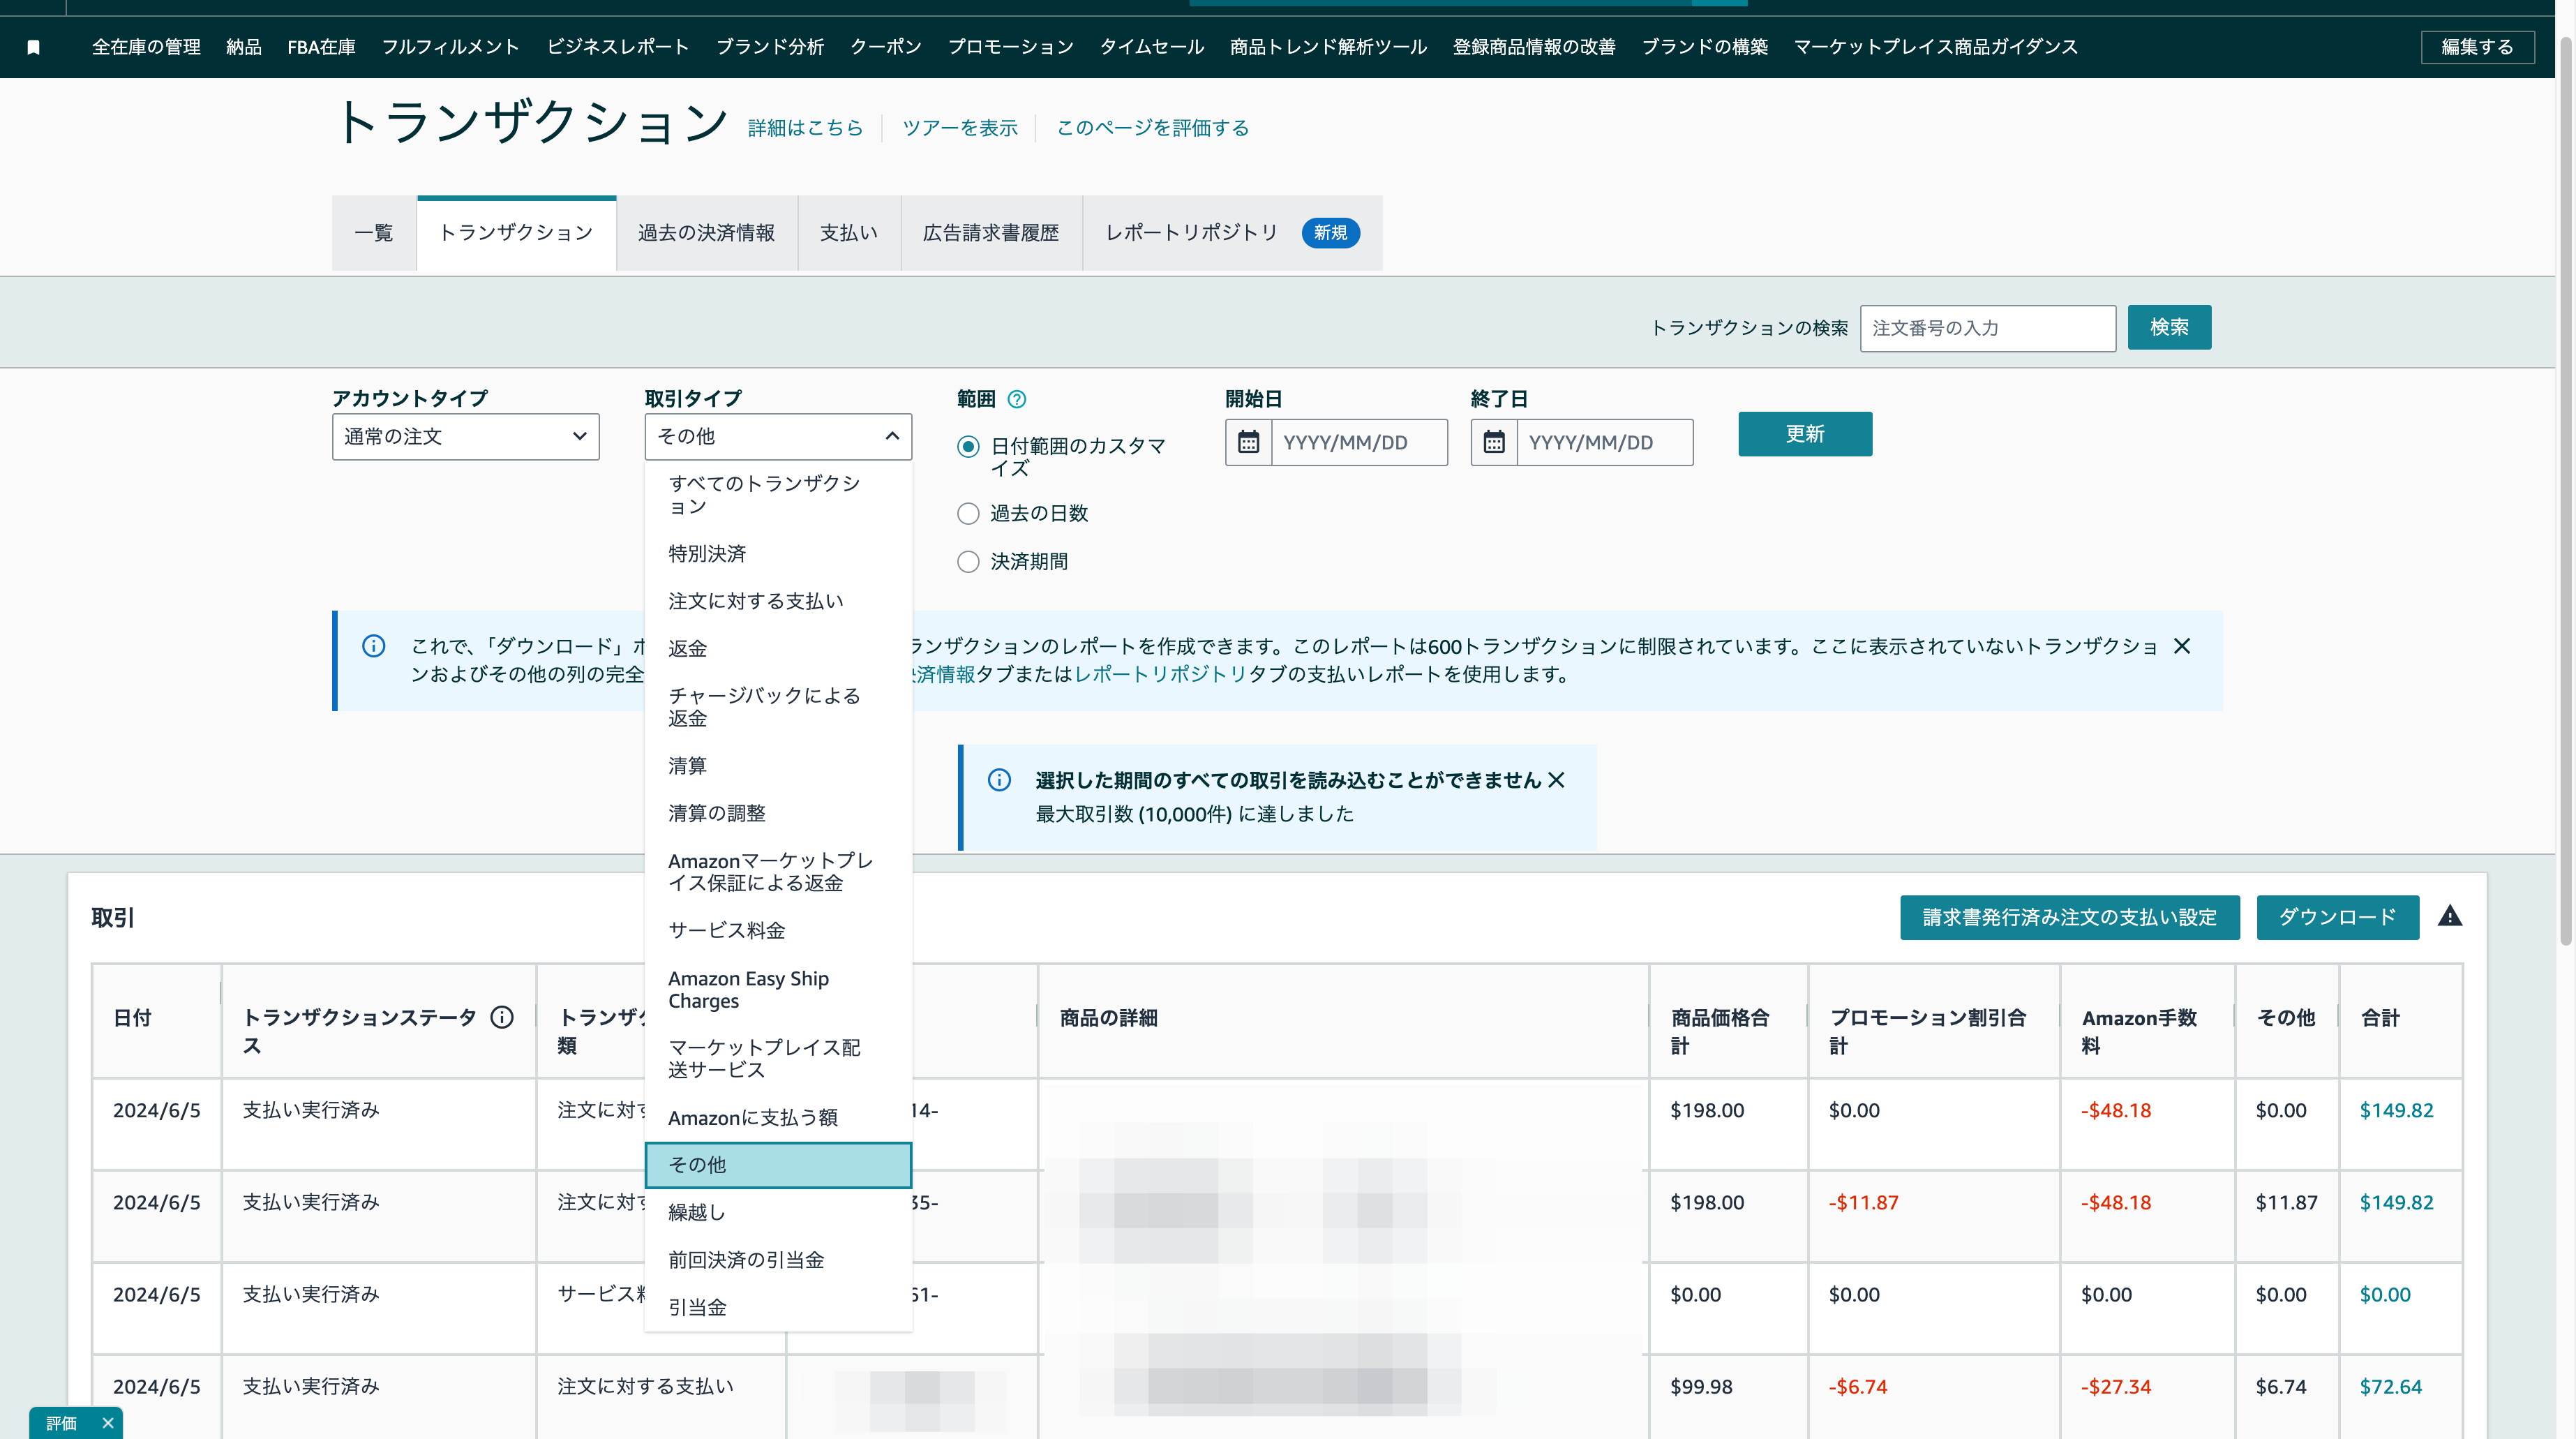Click the ダウンロード button

coord(2337,917)
